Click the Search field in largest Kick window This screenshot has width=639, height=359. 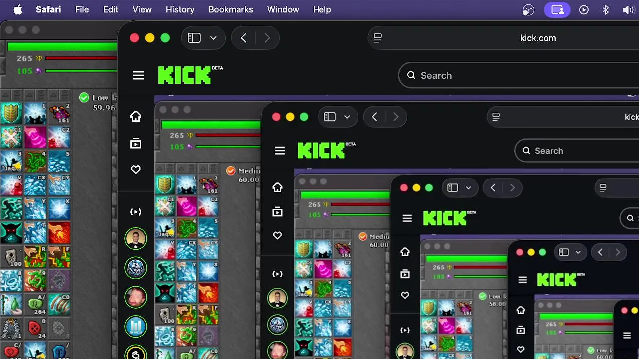[x=519, y=75]
